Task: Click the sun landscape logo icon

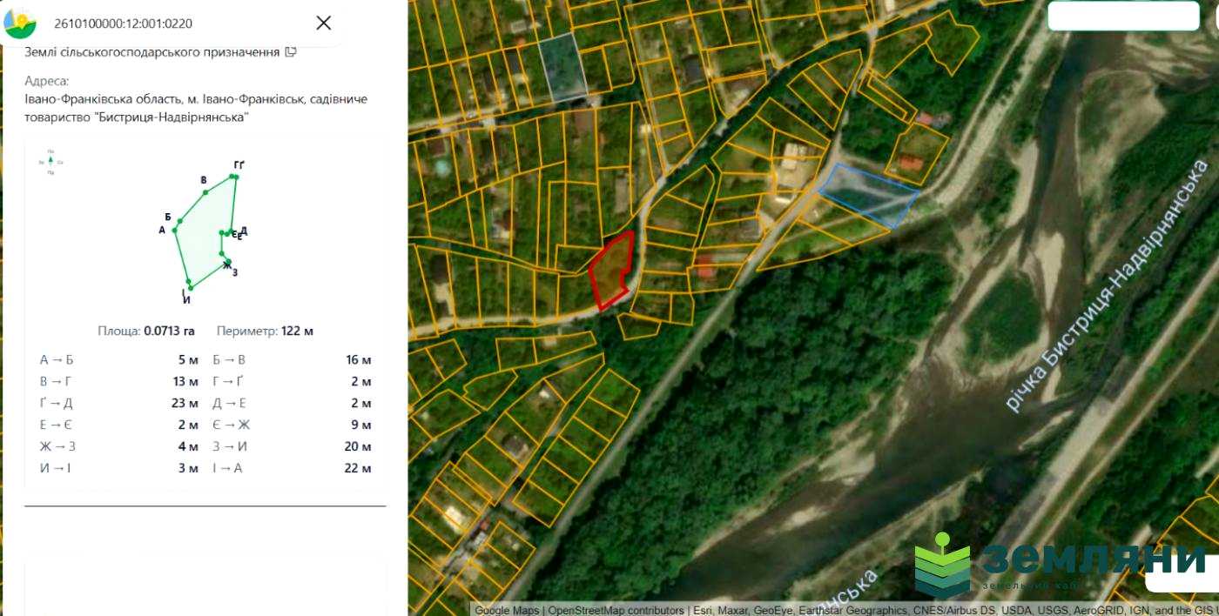Action: [x=20, y=23]
